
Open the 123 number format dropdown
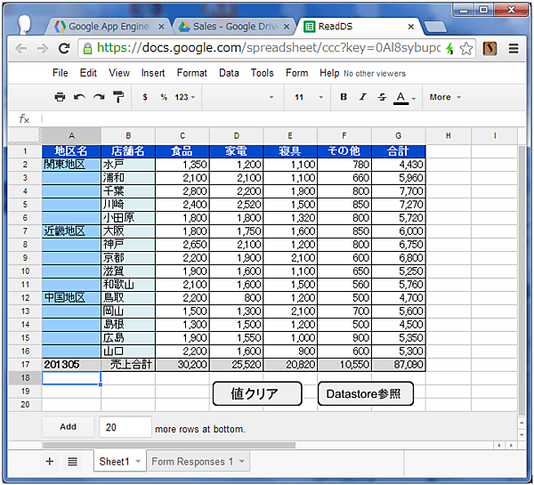[186, 97]
